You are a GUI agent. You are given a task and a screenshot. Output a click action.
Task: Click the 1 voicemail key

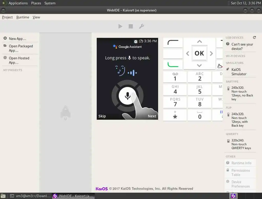click(x=175, y=77)
